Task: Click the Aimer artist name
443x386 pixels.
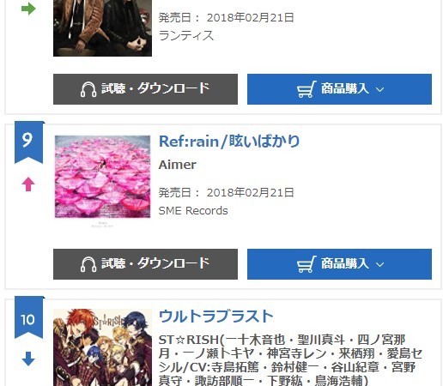Action: (x=178, y=165)
